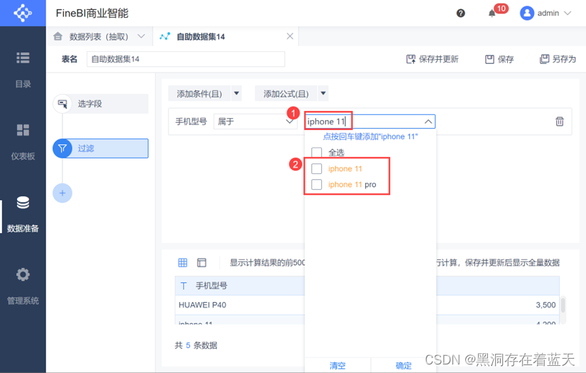This screenshot has width=586, height=373.
Task: Click the 保存 save button
Action: [x=499, y=59]
